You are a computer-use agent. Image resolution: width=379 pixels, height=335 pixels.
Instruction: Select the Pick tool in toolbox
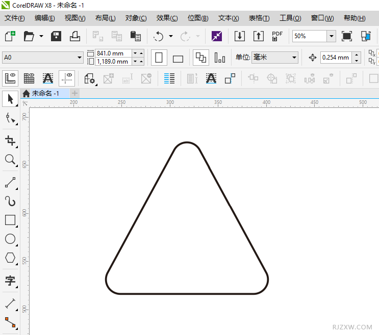pyautogui.click(x=10, y=99)
